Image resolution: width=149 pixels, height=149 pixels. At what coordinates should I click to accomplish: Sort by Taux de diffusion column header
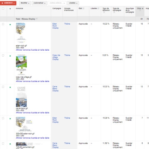pos(106,9)
